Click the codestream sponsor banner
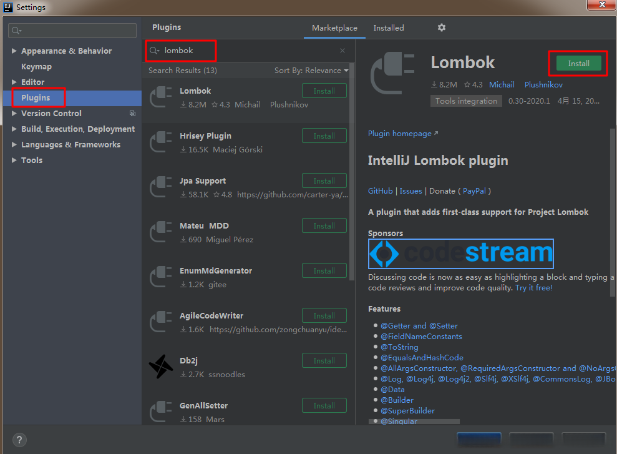Image resolution: width=617 pixels, height=454 pixels. coord(461,254)
